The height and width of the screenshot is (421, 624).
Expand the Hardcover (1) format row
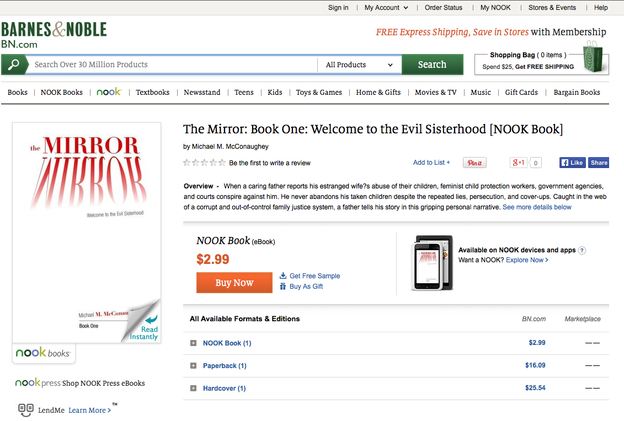coord(193,388)
